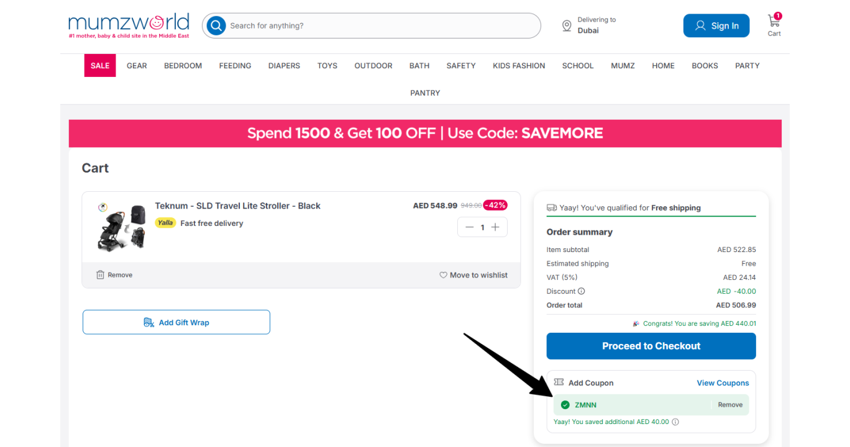
Task: Click the Discount info icon
Action: tap(582, 291)
